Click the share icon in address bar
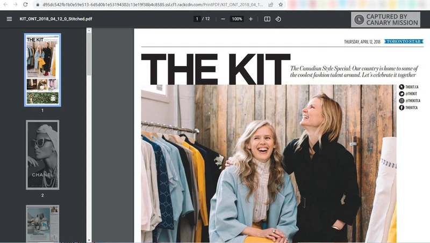430x243 pixels. tap(271, 5)
